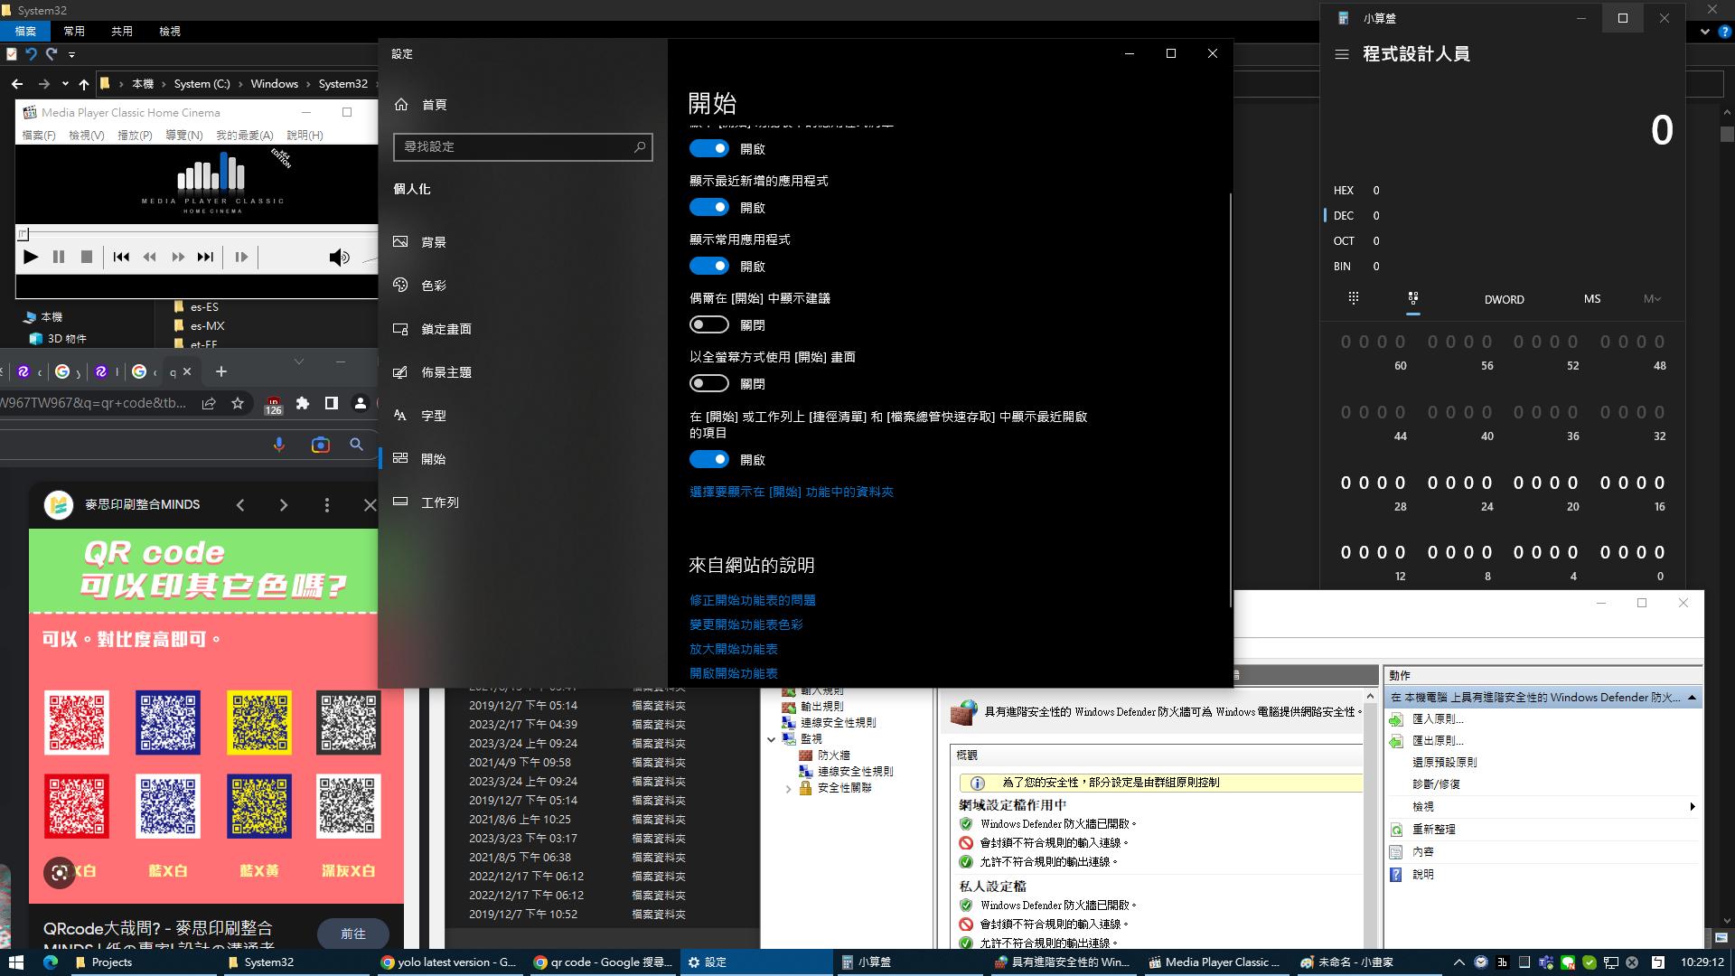Open the 檔案 tab in File Explorer ribbon
The height and width of the screenshot is (976, 1735).
[25, 31]
